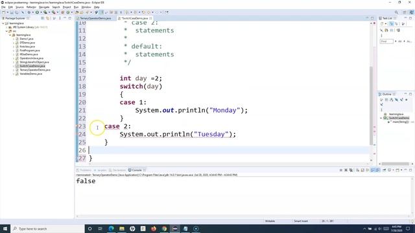415x233 pixels.
Task: Toggle Link with Editor in Package Explorer
Action: tap(47, 18)
